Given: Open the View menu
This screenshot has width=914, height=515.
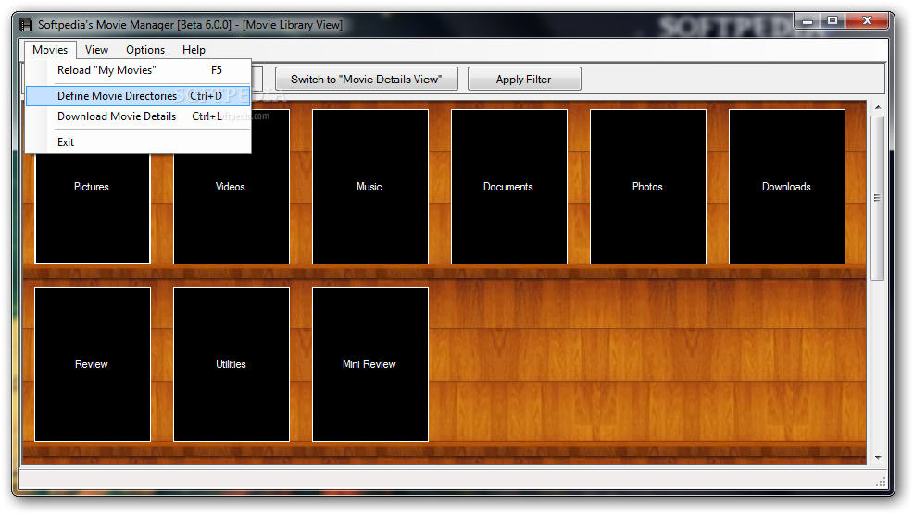Looking at the screenshot, I should 96,49.
